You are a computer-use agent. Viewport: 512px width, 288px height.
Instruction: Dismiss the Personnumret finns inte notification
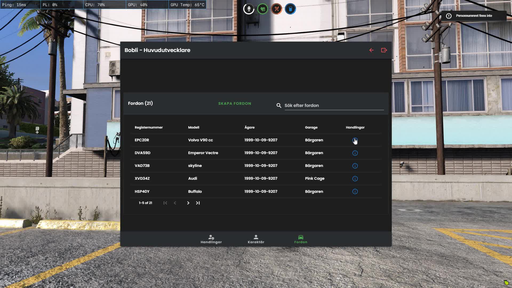[474, 16]
